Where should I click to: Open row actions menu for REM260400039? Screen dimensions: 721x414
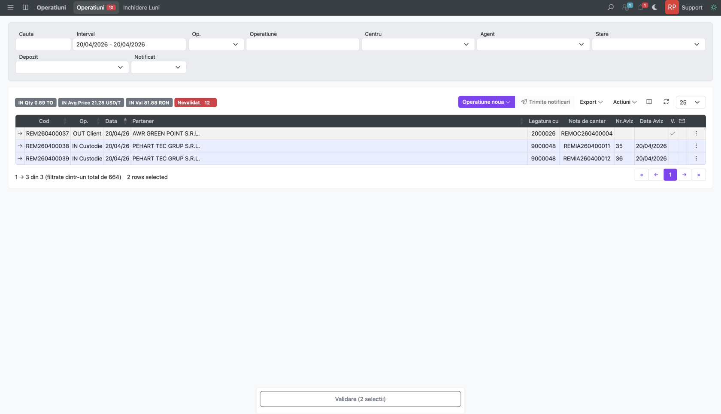pyautogui.click(x=696, y=158)
